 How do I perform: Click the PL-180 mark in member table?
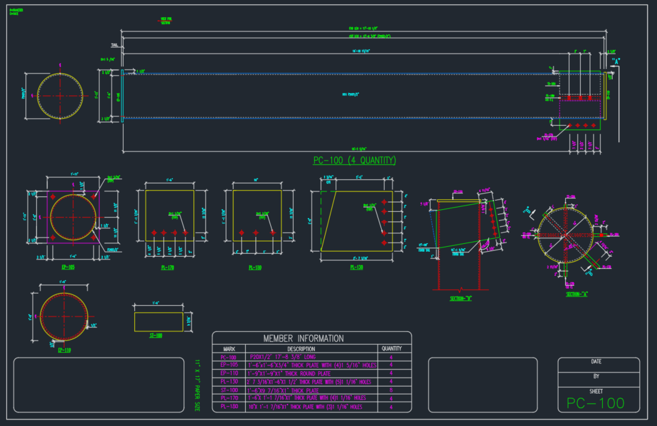[x=228, y=407]
